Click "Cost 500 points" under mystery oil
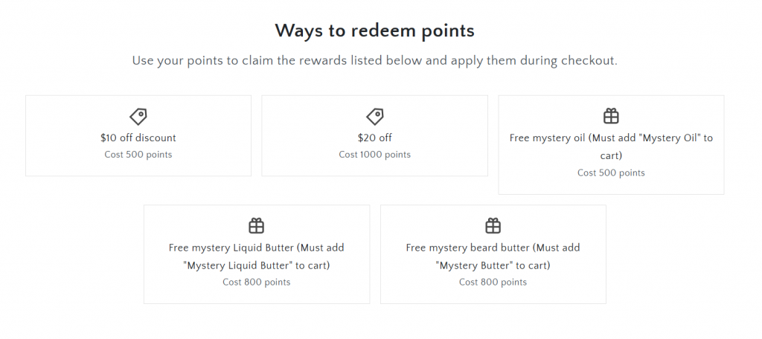762x339 pixels. click(611, 172)
